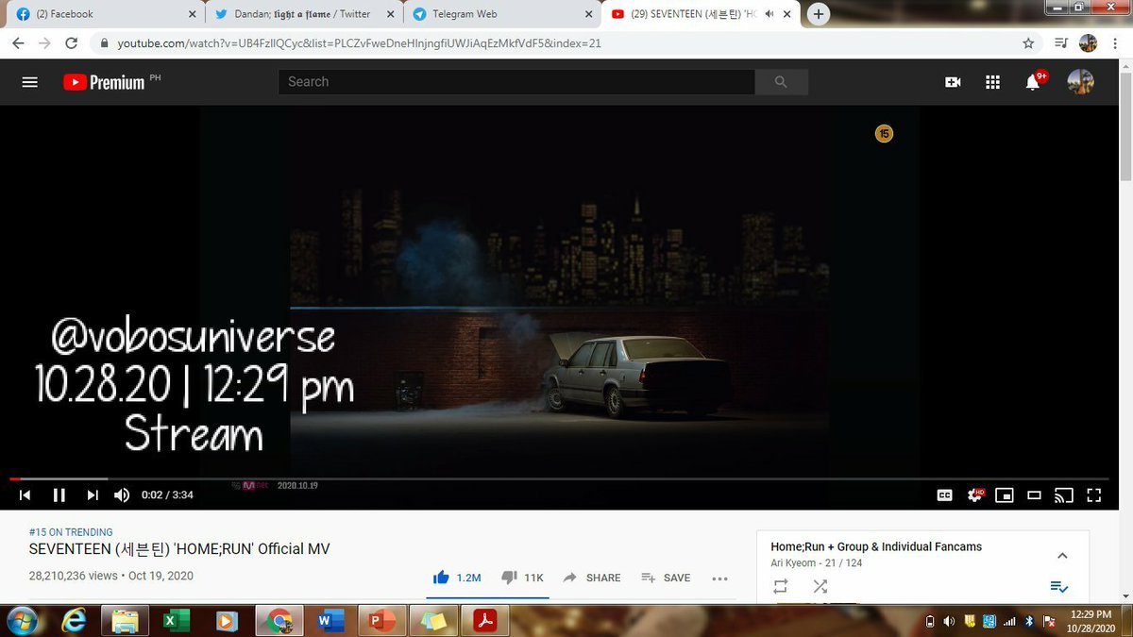This screenshot has width=1133, height=637.
Task: Go to YouTube Premium home logo
Action: 105,82
